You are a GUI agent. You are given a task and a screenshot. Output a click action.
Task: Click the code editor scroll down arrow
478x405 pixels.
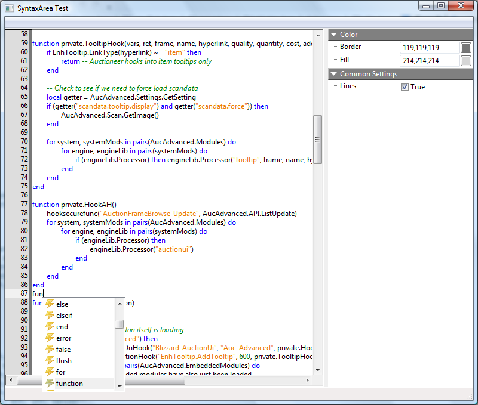pos(318,370)
